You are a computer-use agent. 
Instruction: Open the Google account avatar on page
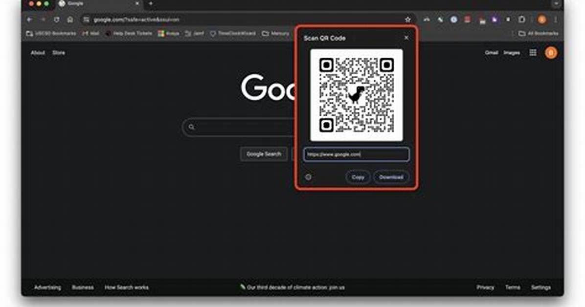(551, 53)
